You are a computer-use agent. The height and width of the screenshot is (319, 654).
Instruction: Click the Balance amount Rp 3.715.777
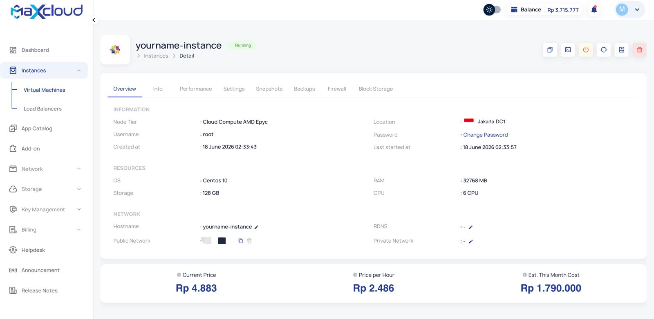[x=563, y=10]
